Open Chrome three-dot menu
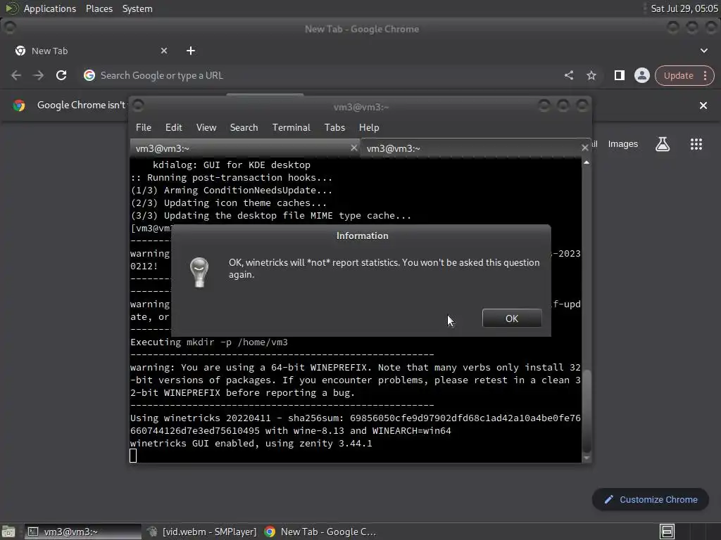This screenshot has height=540, width=721. [706, 76]
